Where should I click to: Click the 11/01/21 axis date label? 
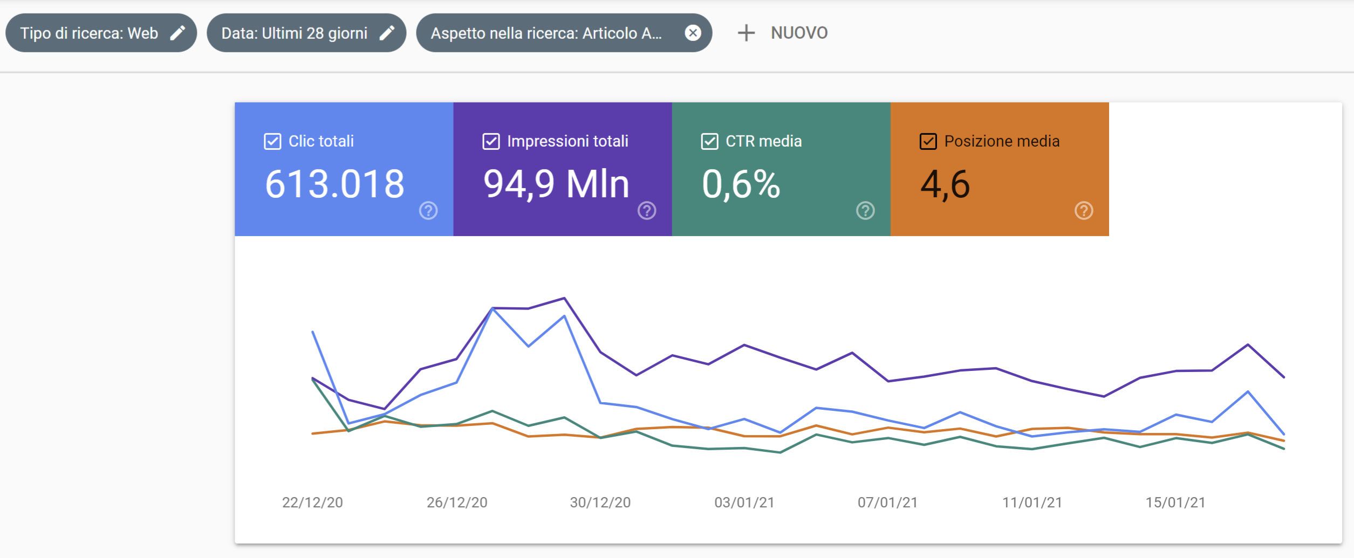[x=1032, y=502]
